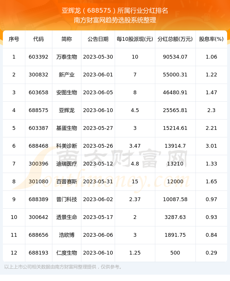
Task: Click total dividend 13914.7
Action: (x=175, y=146)
